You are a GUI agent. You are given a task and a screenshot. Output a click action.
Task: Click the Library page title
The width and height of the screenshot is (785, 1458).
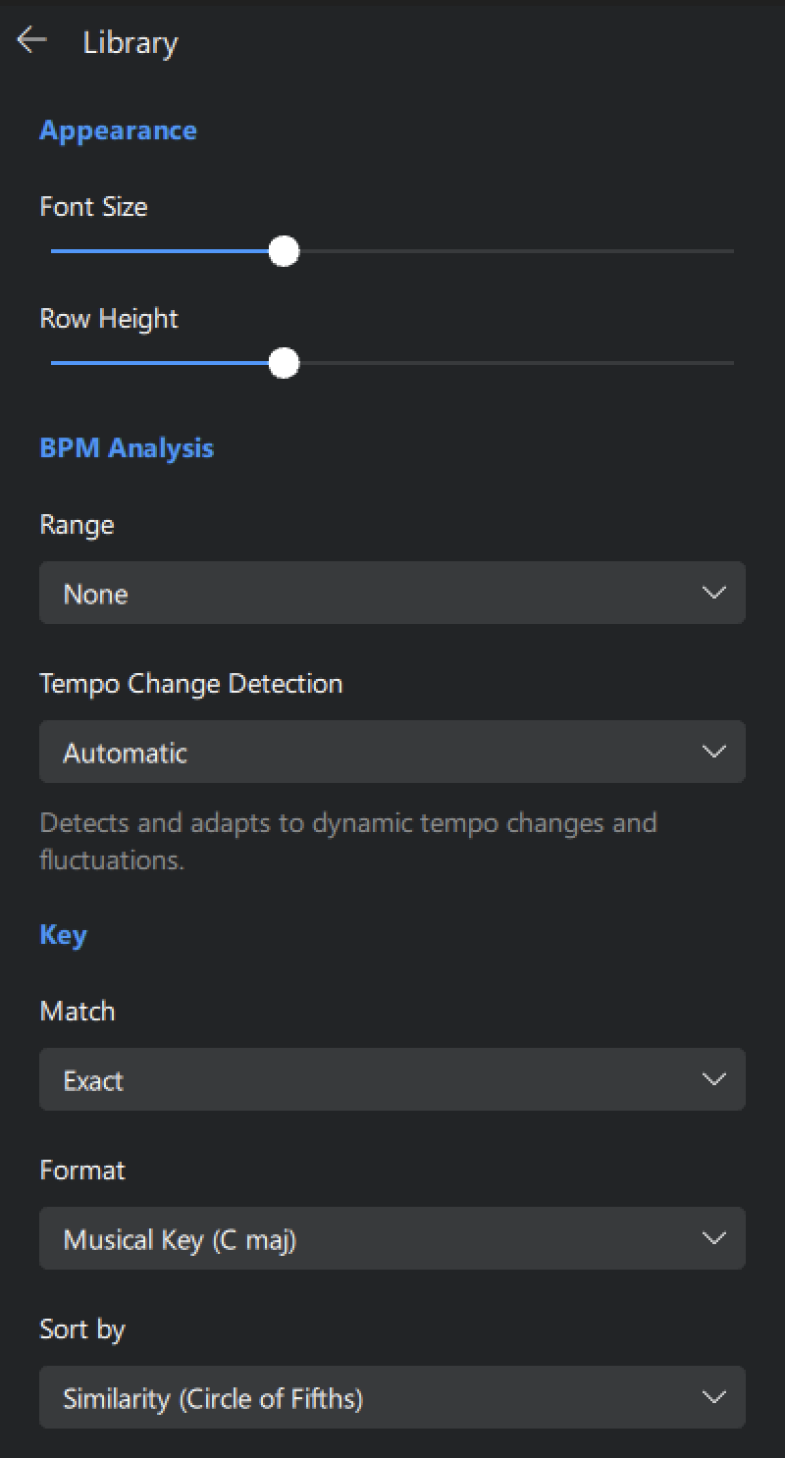pyautogui.click(x=131, y=43)
